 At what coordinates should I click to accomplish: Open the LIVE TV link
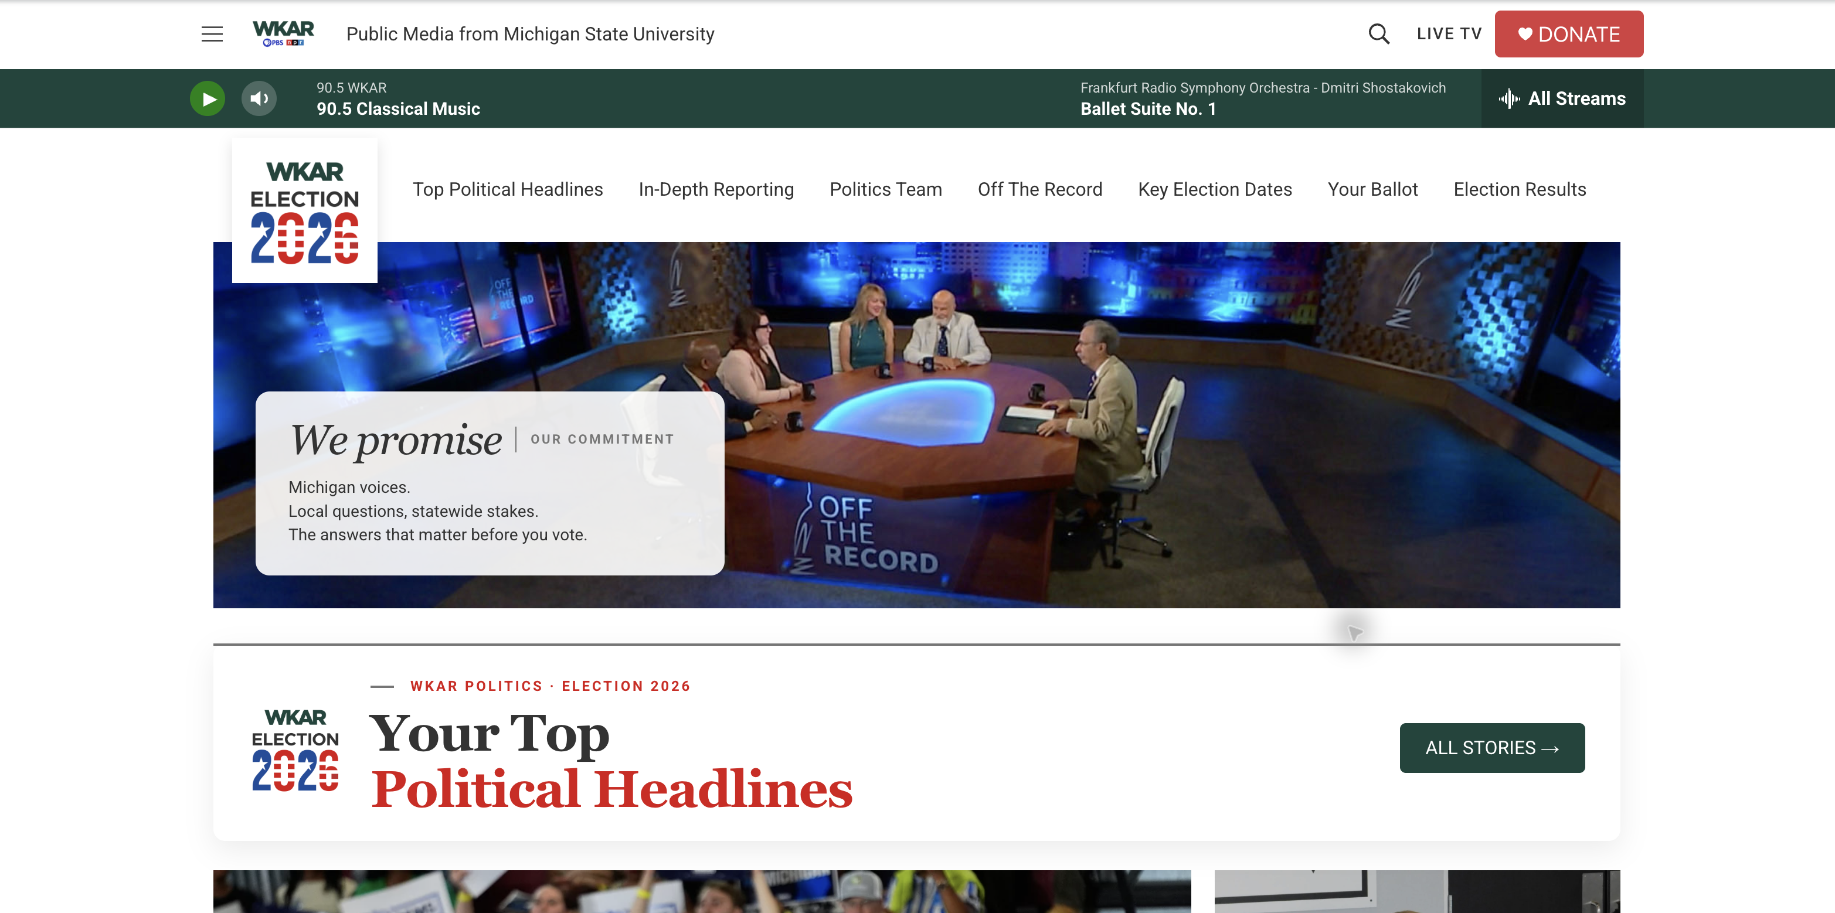(x=1449, y=33)
